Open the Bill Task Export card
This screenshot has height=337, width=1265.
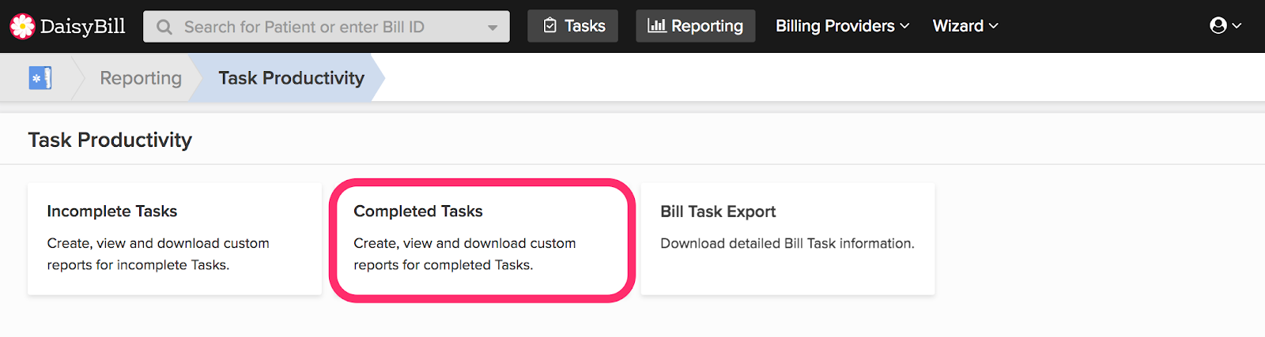(x=787, y=239)
